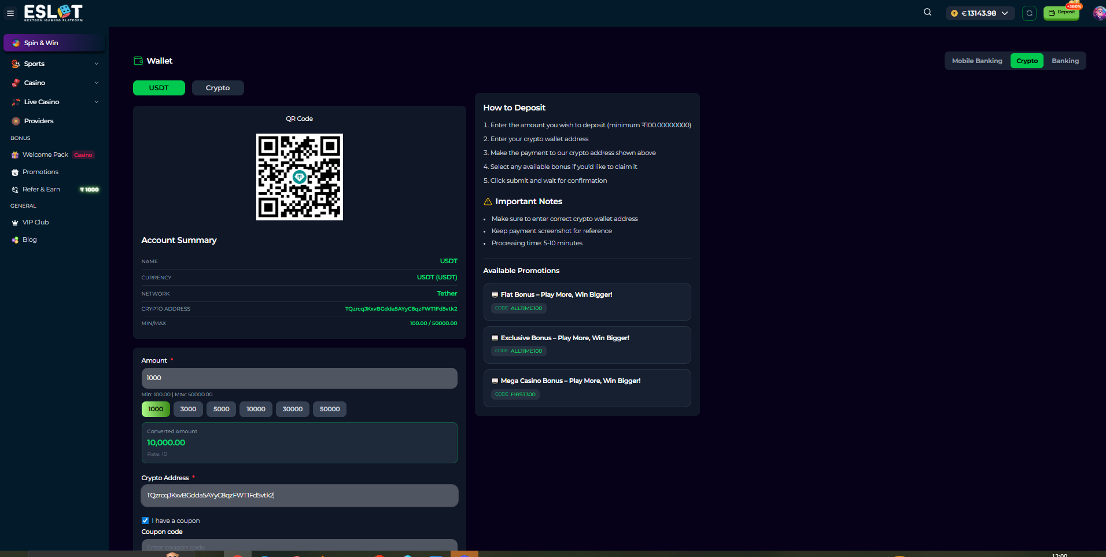Choose the 50000 quick amount
1106x557 pixels.
coord(330,409)
